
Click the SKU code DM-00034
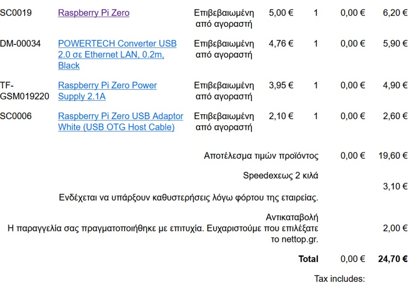20,44
